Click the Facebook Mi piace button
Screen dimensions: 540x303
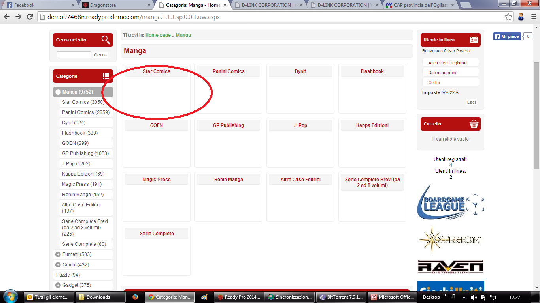pos(507,36)
